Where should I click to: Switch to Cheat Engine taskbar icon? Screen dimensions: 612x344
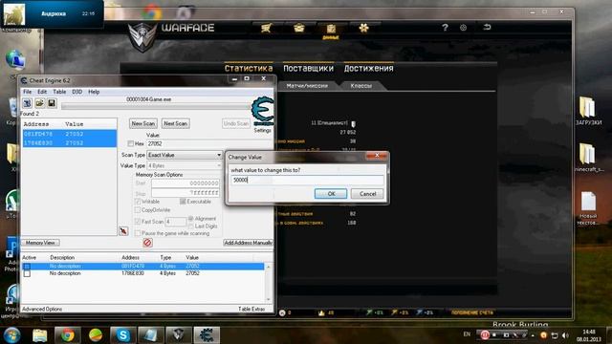[207, 335]
